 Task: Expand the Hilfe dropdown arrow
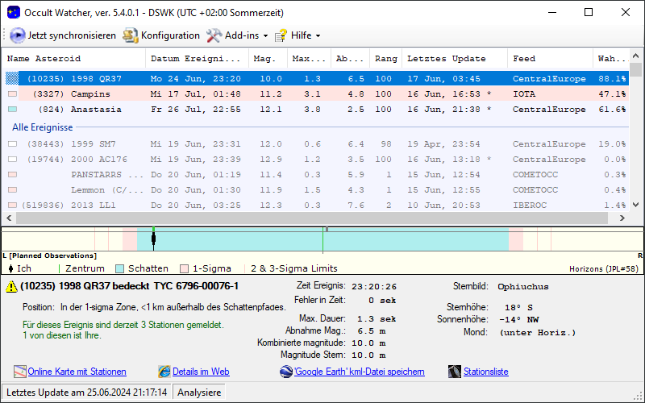coord(318,36)
